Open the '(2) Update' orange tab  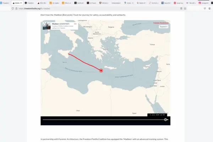(x=54, y=3)
